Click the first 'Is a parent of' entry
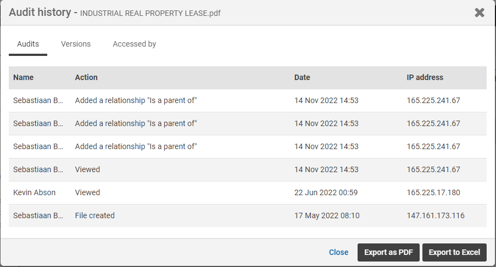The image size is (496, 267). (136, 100)
